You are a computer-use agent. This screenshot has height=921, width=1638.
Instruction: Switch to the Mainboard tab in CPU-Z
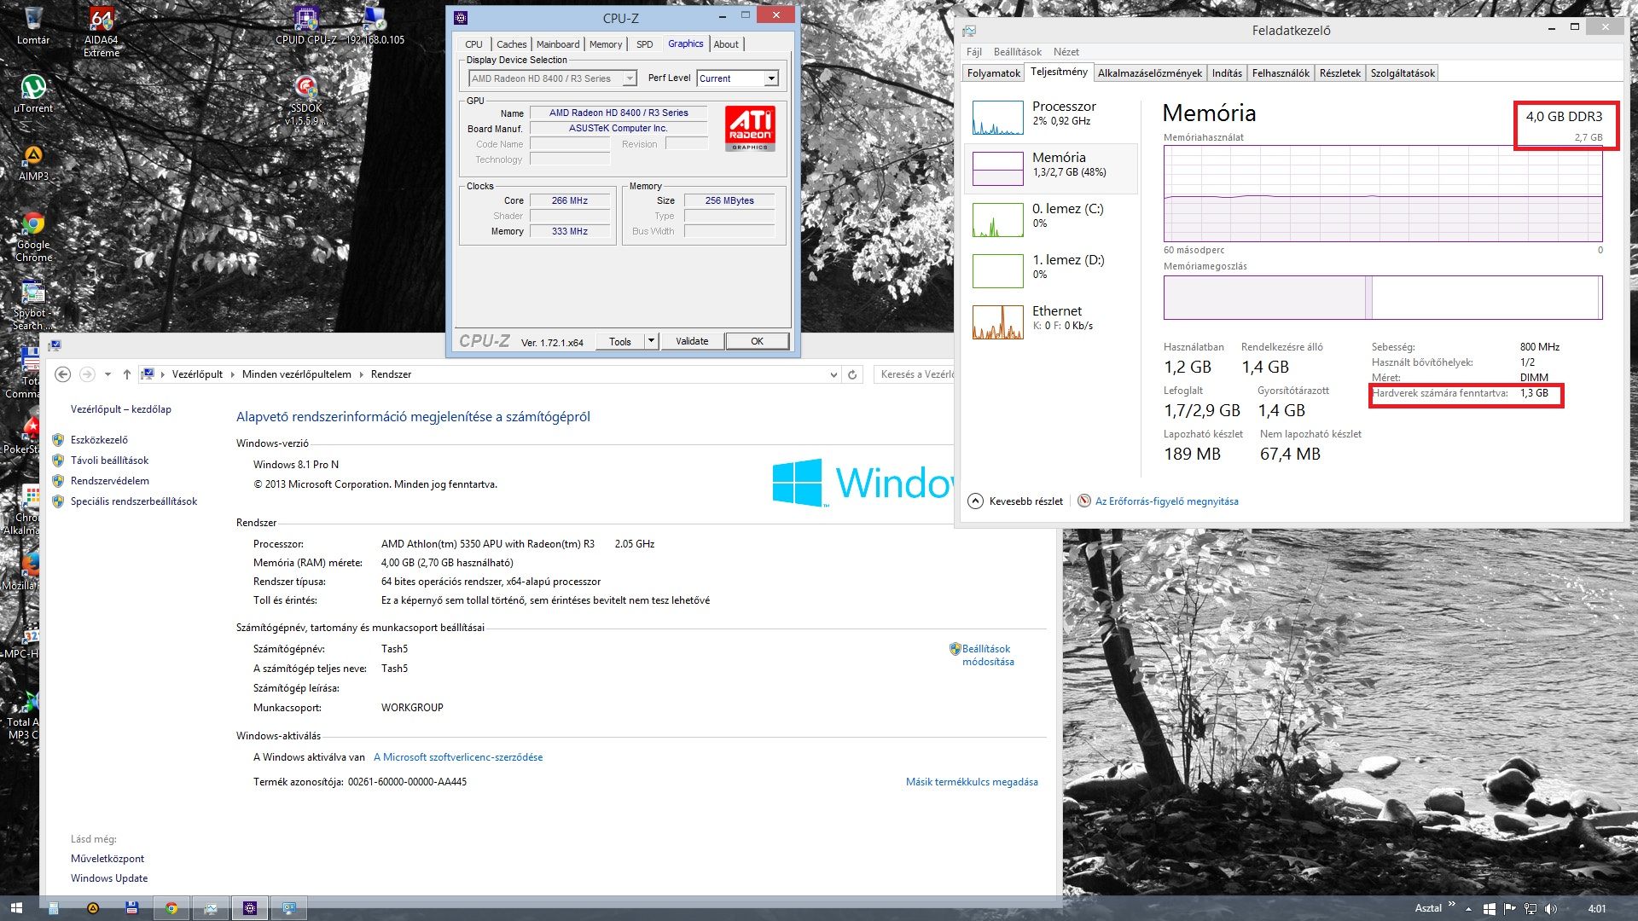(x=557, y=44)
